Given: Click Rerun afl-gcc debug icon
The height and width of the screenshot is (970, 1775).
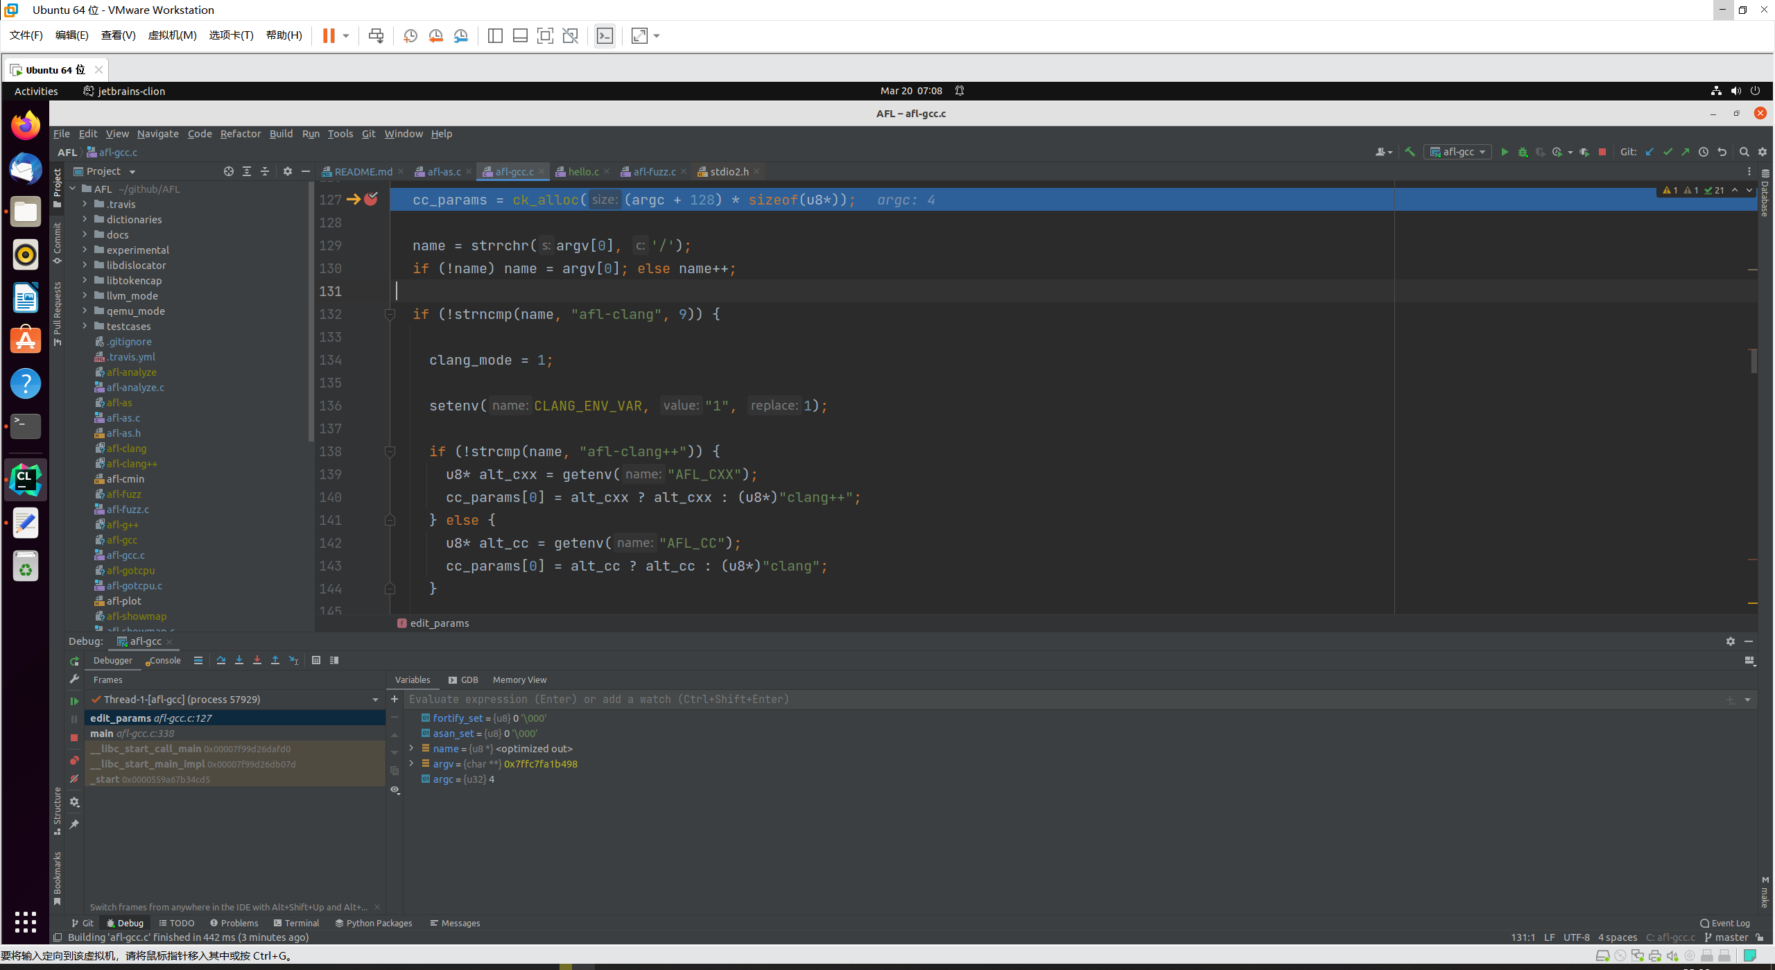Looking at the screenshot, I should click(74, 661).
